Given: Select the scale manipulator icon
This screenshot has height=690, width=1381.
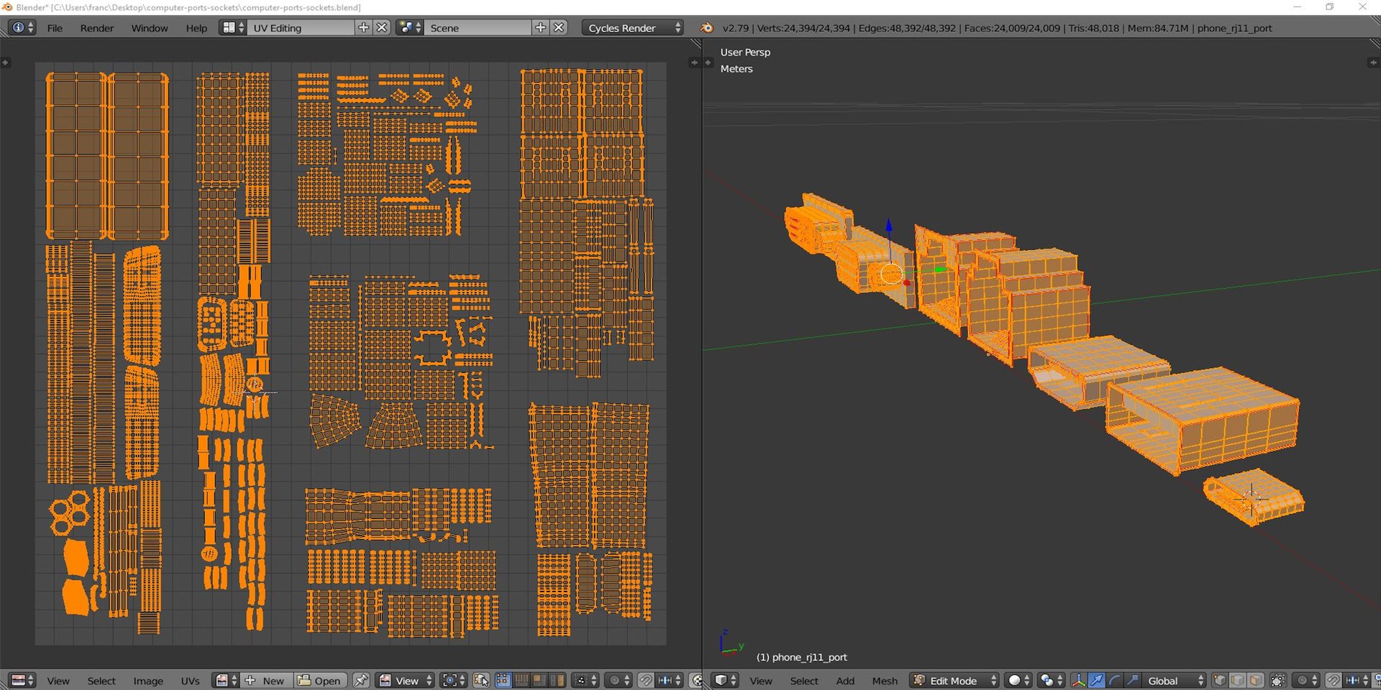Looking at the screenshot, I should [x=1132, y=680].
